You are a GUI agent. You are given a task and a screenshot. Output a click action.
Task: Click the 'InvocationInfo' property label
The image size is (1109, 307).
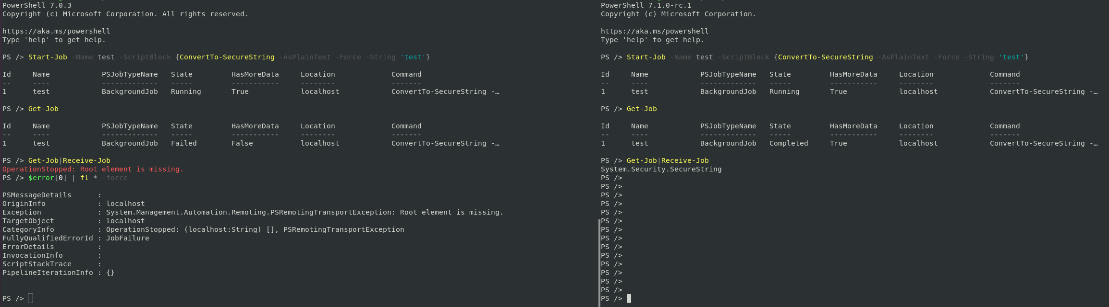(x=33, y=255)
